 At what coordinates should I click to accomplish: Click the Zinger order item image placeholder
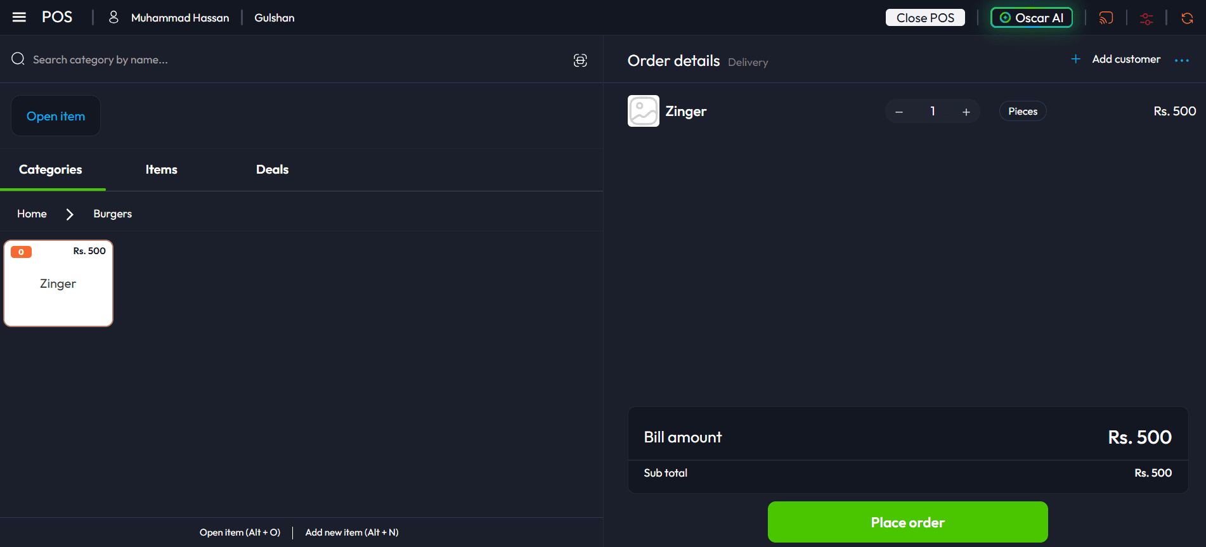pyautogui.click(x=643, y=111)
